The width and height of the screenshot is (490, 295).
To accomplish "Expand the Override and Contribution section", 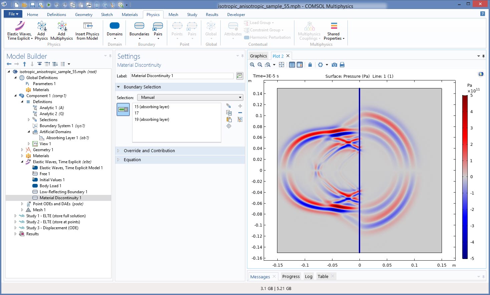I will click(x=149, y=151).
